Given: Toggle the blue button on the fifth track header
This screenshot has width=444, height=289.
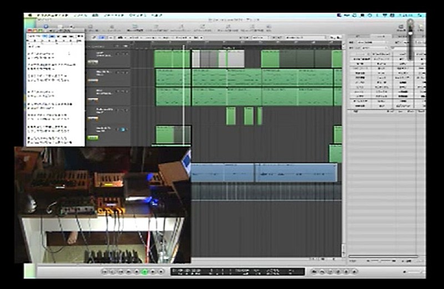Looking at the screenshot, I should [123, 129].
